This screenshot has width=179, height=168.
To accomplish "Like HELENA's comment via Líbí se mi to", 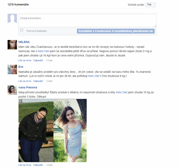I will [x=25, y=60].
